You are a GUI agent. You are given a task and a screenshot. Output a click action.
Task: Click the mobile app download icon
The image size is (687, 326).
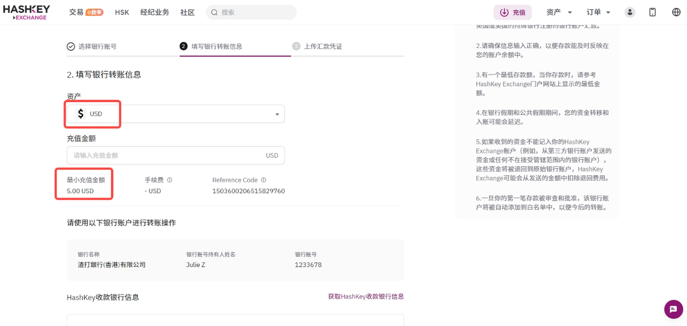point(653,12)
